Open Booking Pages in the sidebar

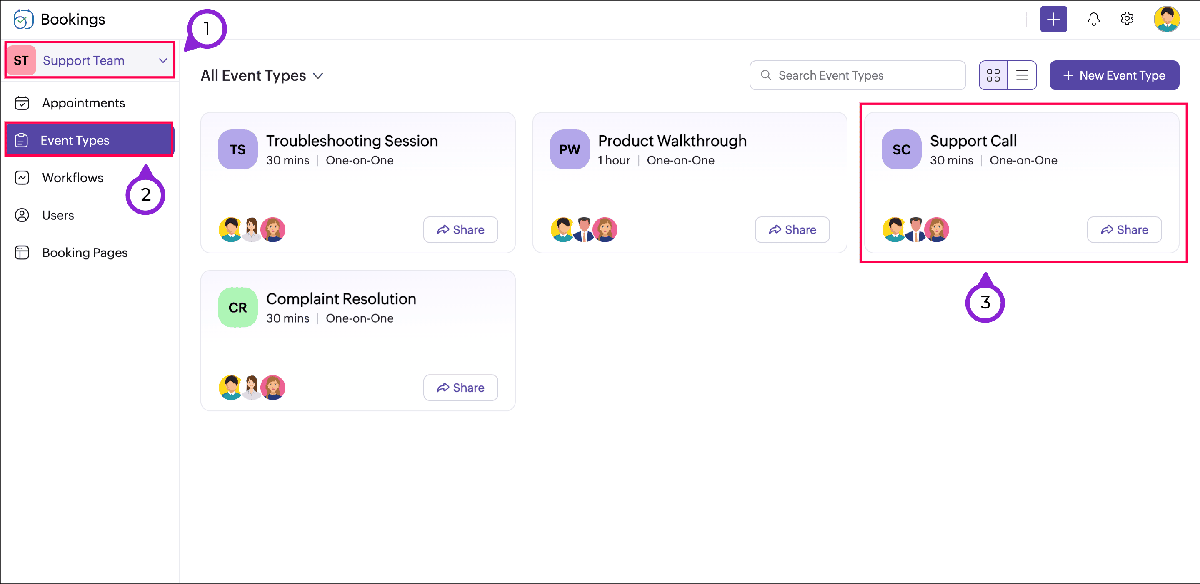84,253
